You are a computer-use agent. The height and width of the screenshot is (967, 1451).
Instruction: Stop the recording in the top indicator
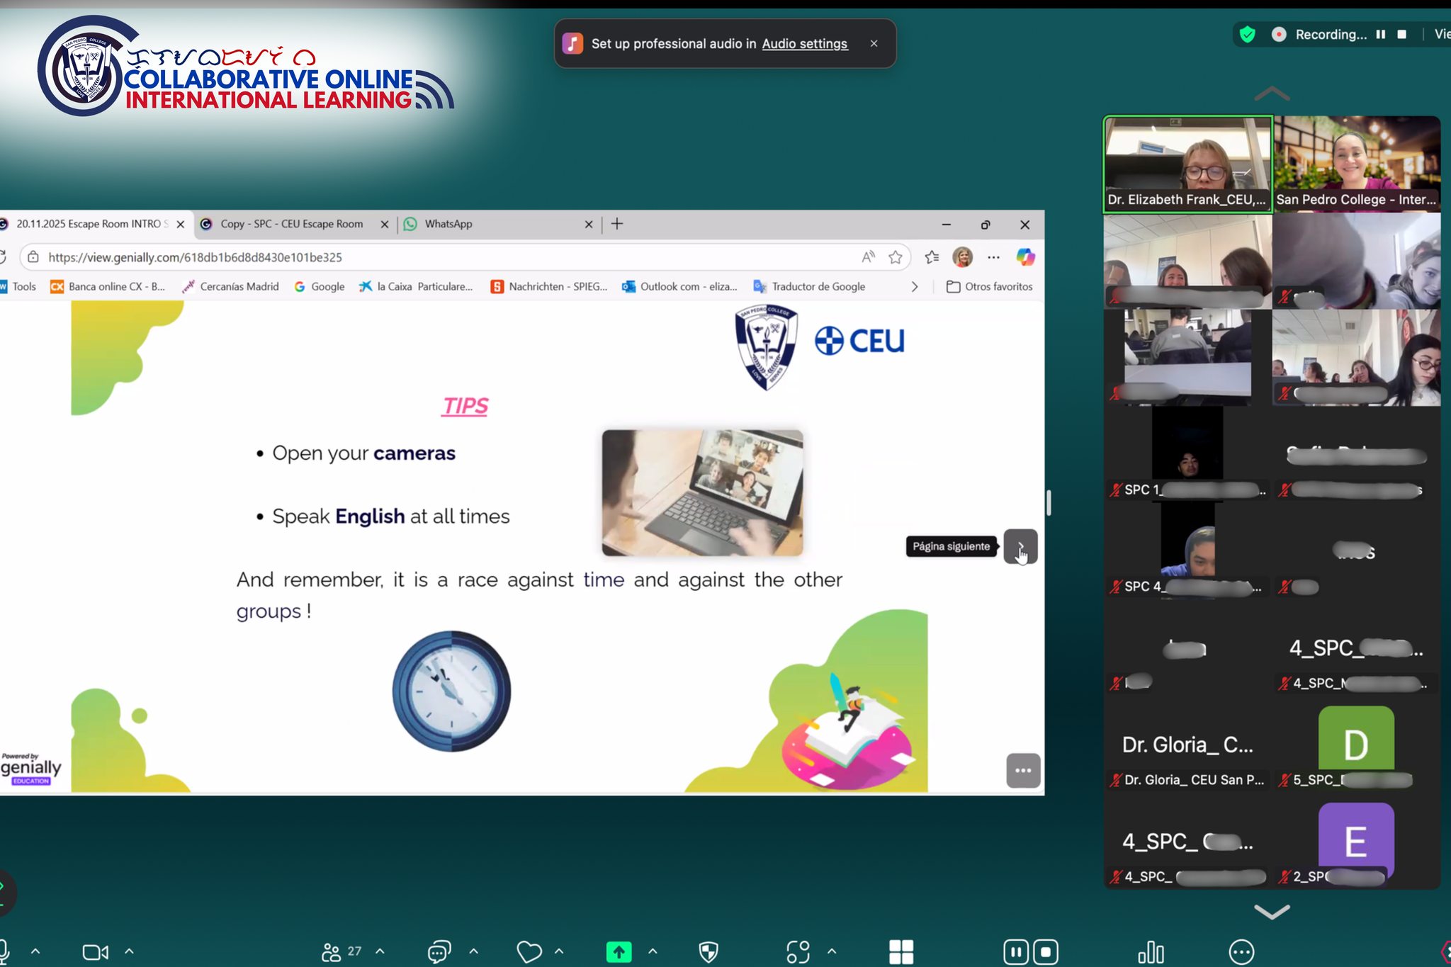coord(1401,34)
